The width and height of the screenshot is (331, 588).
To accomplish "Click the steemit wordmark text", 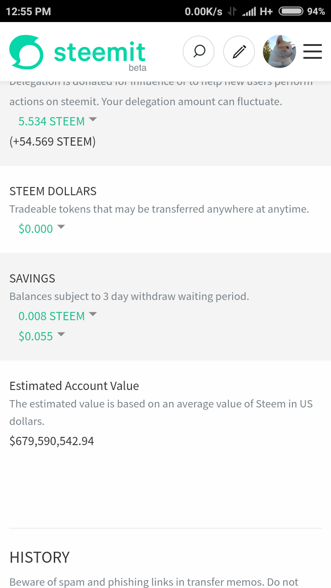I will click(x=100, y=53).
